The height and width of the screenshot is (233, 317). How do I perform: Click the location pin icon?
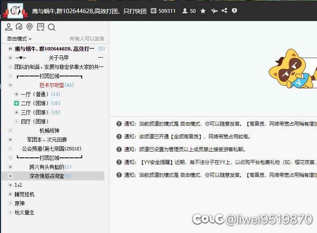coord(30,27)
